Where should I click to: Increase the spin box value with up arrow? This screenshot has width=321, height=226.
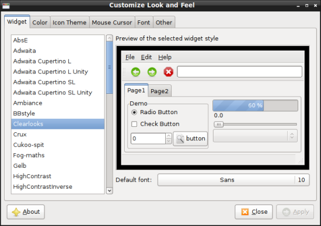(x=169, y=136)
